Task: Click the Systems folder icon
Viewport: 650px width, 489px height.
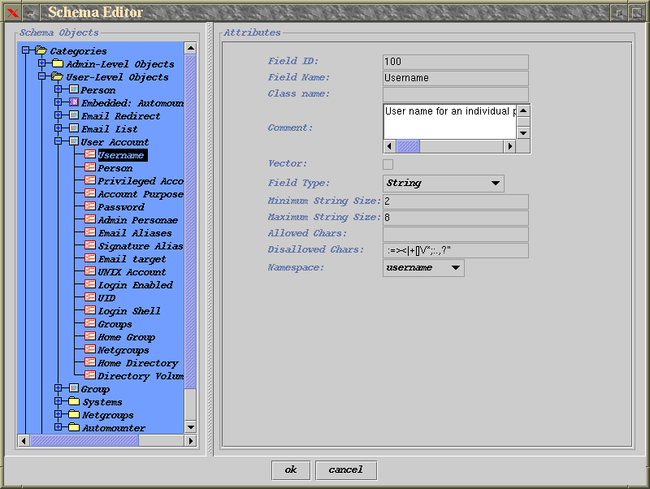Action: click(x=73, y=402)
